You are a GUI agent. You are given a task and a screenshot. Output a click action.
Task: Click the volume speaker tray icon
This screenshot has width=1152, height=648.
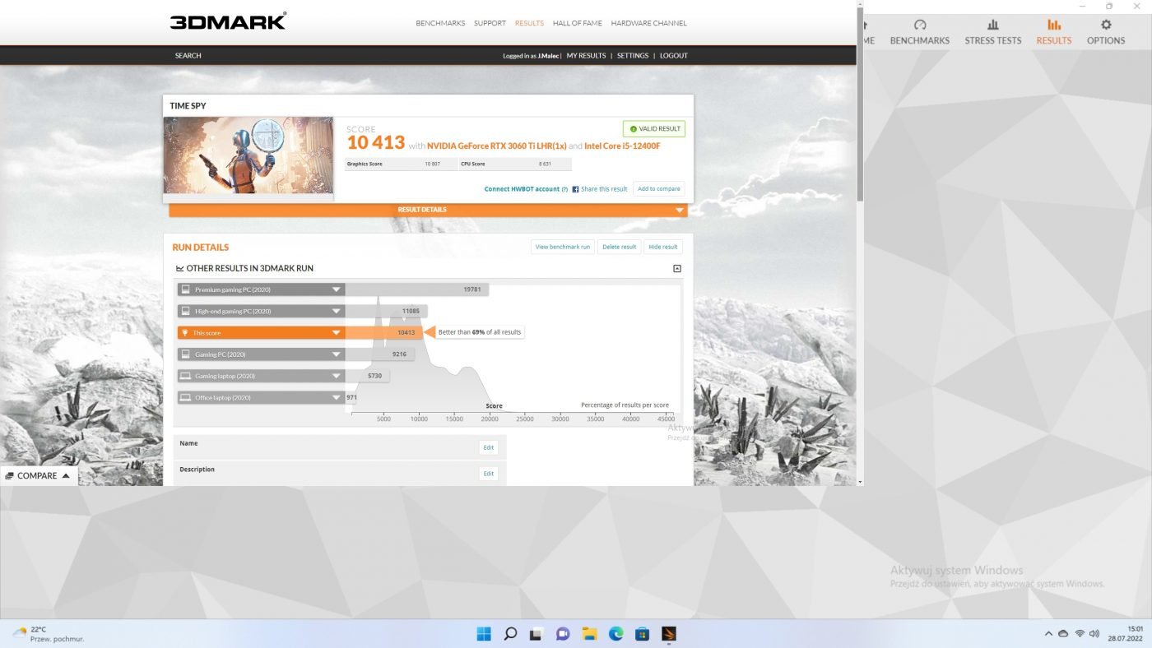click(x=1094, y=633)
